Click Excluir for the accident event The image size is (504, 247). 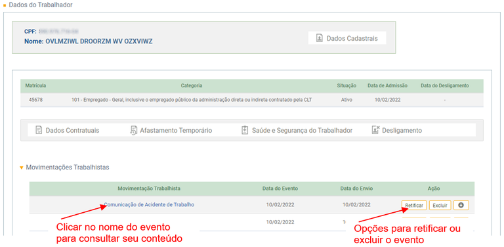pyautogui.click(x=440, y=205)
